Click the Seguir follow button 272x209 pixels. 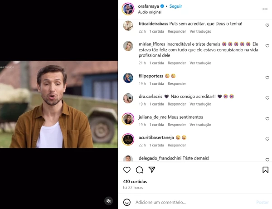tap(176, 7)
